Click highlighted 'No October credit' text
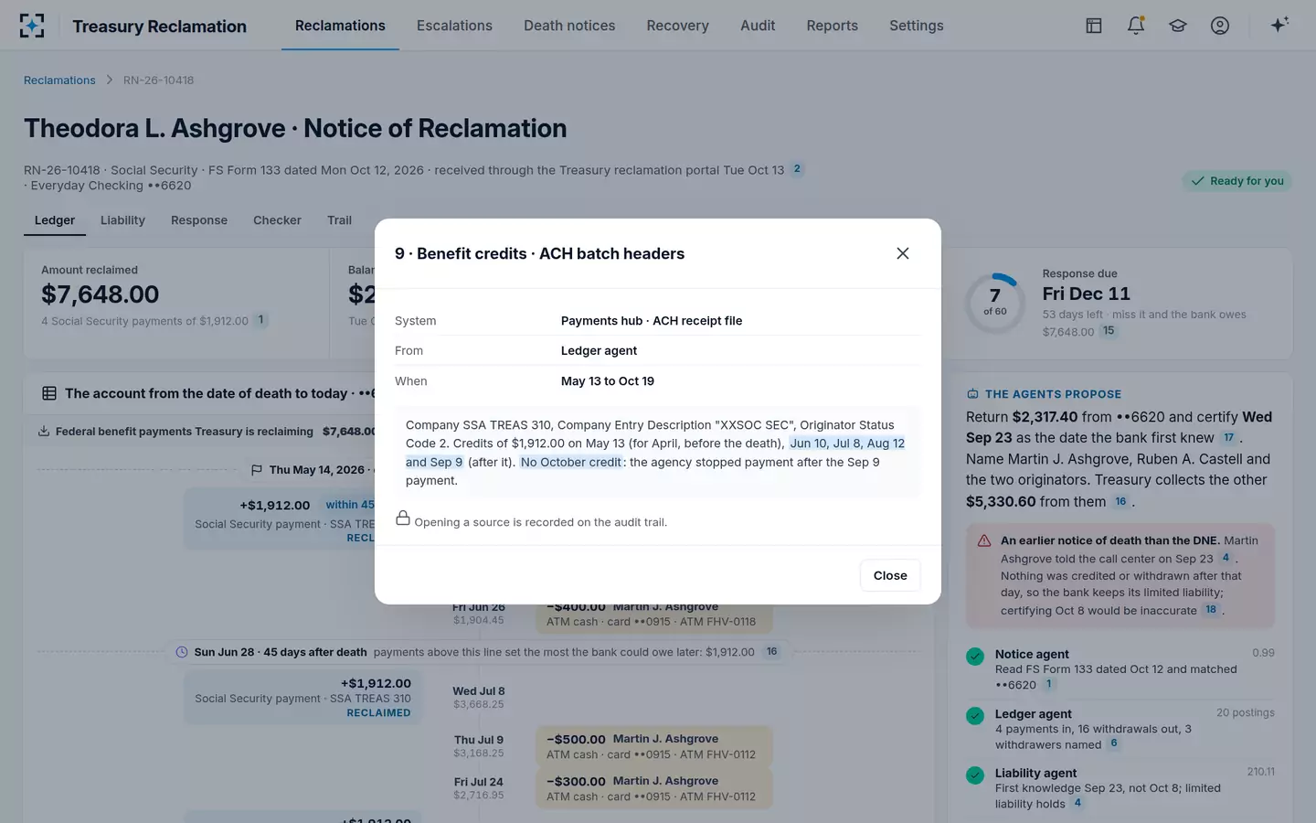Image resolution: width=1316 pixels, height=823 pixels. (571, 462)
